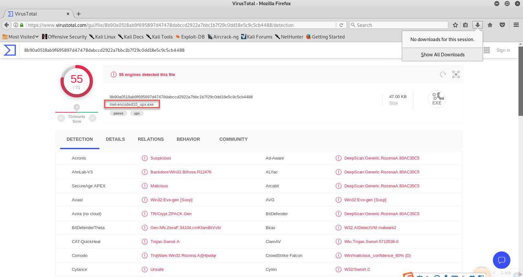Select Backdoor/Win32.Bifrose.R12476 result text
Viewport: 523px width, 277px height.
[181, 172]
